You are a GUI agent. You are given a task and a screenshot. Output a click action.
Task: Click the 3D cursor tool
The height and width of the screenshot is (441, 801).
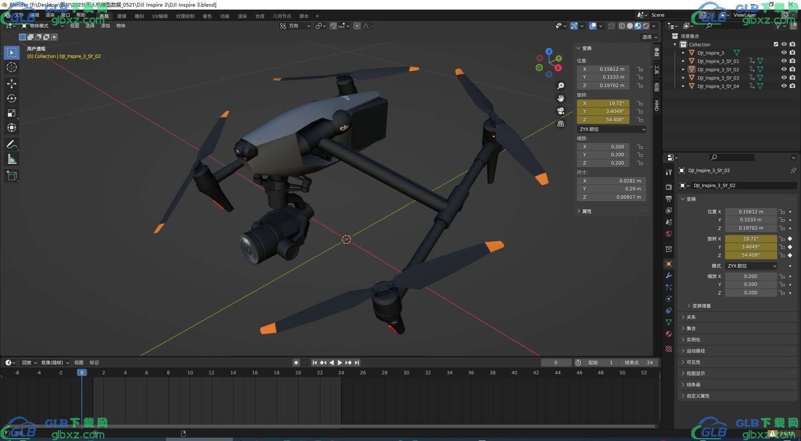click(x=12, y=67)
